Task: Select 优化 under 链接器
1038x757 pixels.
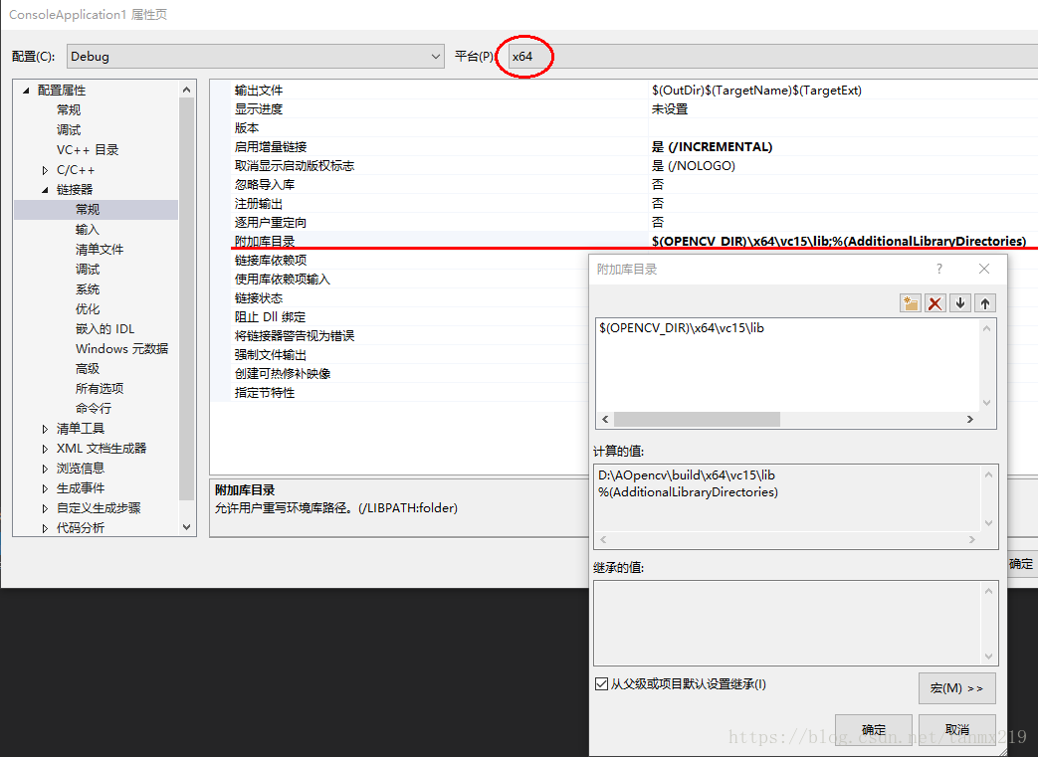Action: (88, 309)
